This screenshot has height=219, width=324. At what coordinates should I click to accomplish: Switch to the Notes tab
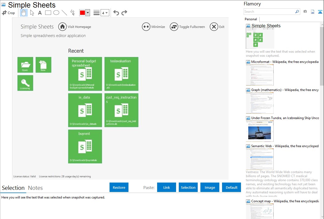35,188
